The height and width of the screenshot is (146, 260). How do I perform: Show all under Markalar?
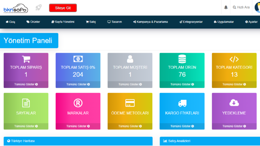[78, 126]
